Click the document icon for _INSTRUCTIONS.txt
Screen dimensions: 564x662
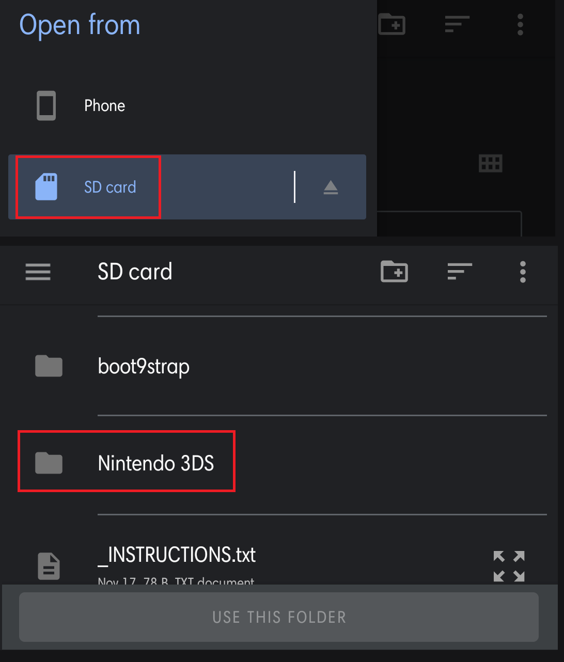(49, 566)
